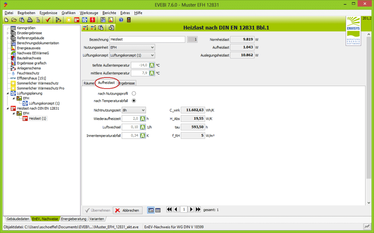
Task: Click the red radiator heating load icon
Action: pos(77,20)
